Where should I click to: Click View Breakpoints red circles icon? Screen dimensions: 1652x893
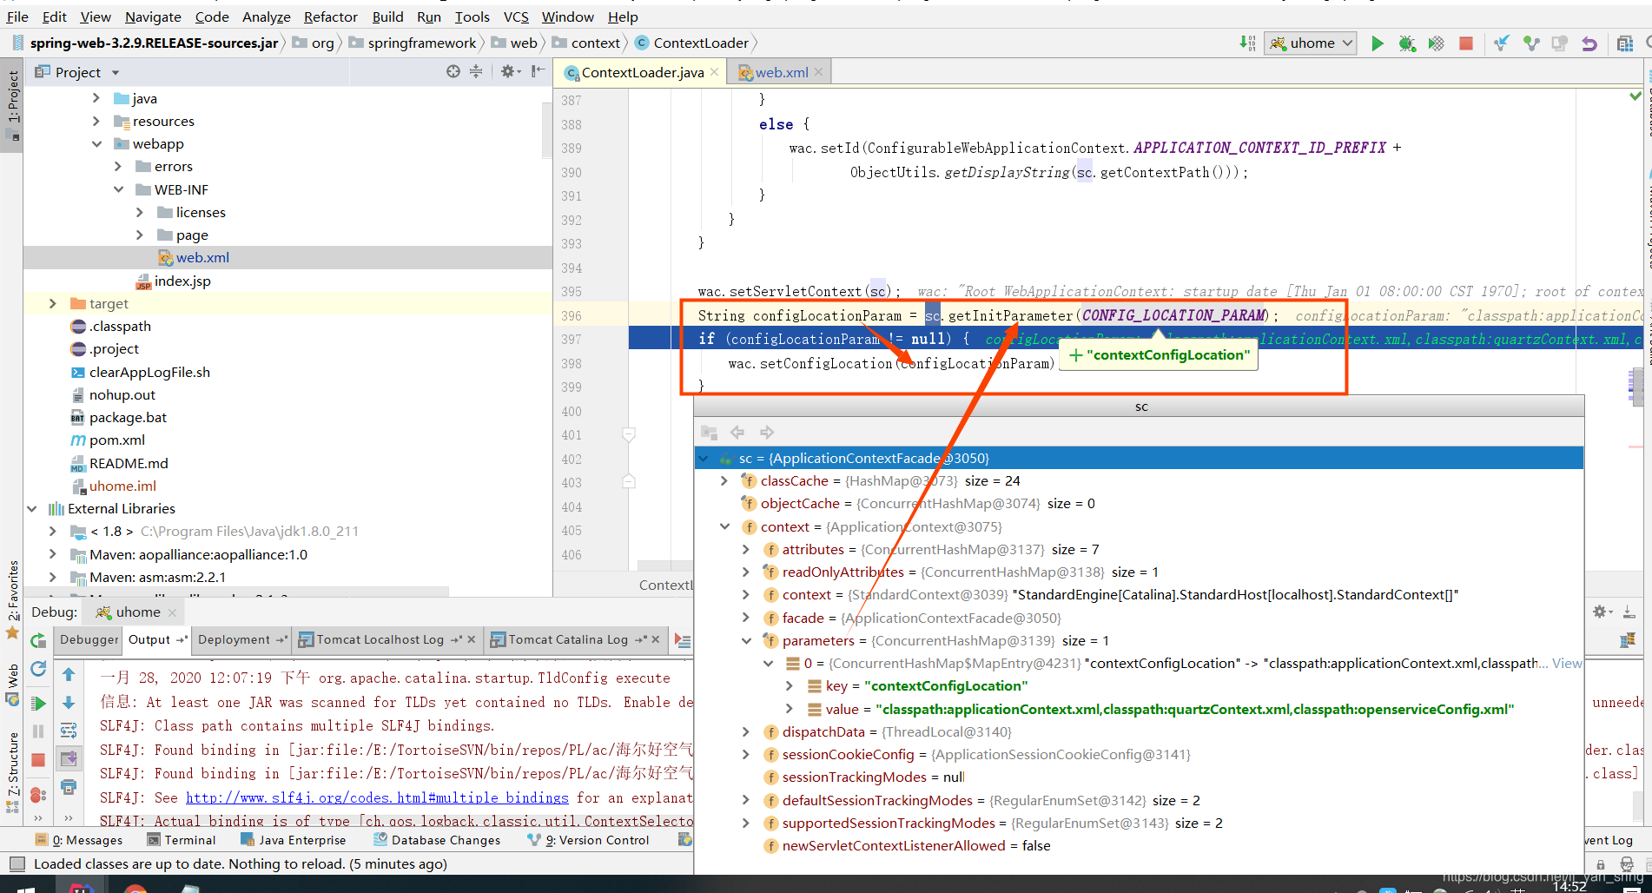38,794
